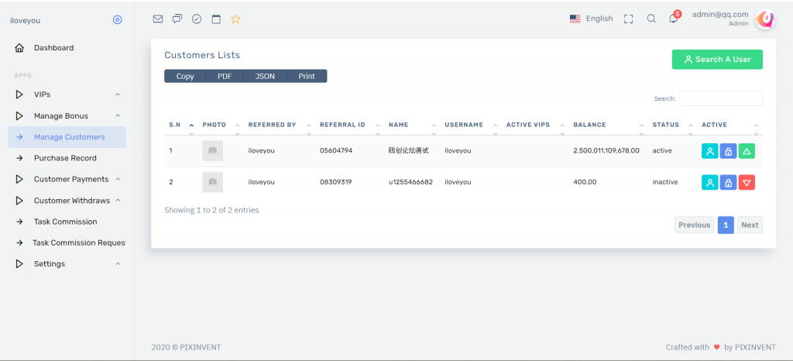
Task: Open the email icon in top bar
Action: pos(158,19)
